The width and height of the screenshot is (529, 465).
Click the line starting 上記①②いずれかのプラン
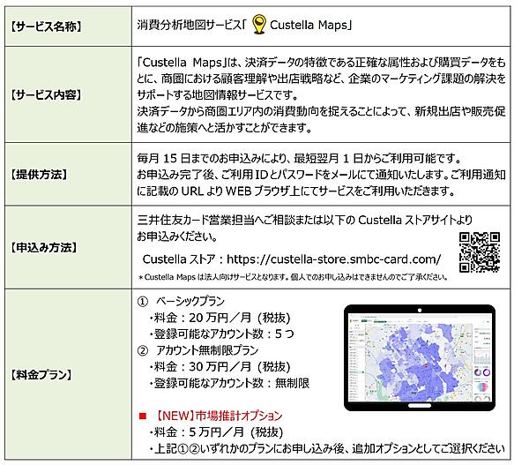click(x=326, y=448)
